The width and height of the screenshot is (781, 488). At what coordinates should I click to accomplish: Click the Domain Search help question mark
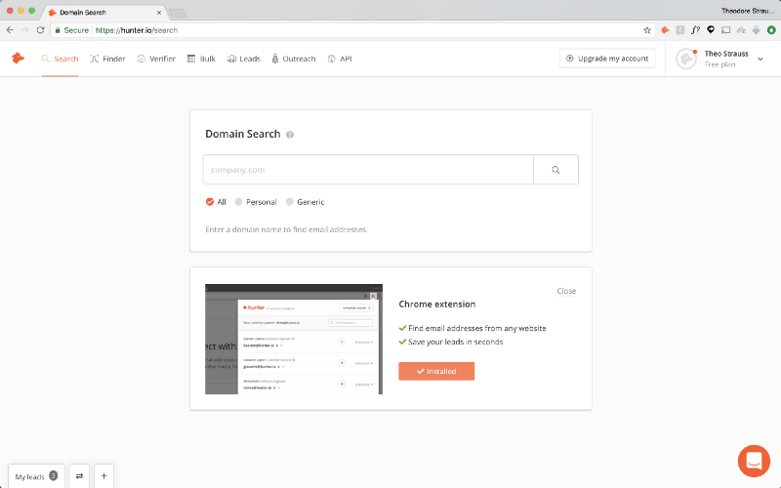click(x=290, y=135)
